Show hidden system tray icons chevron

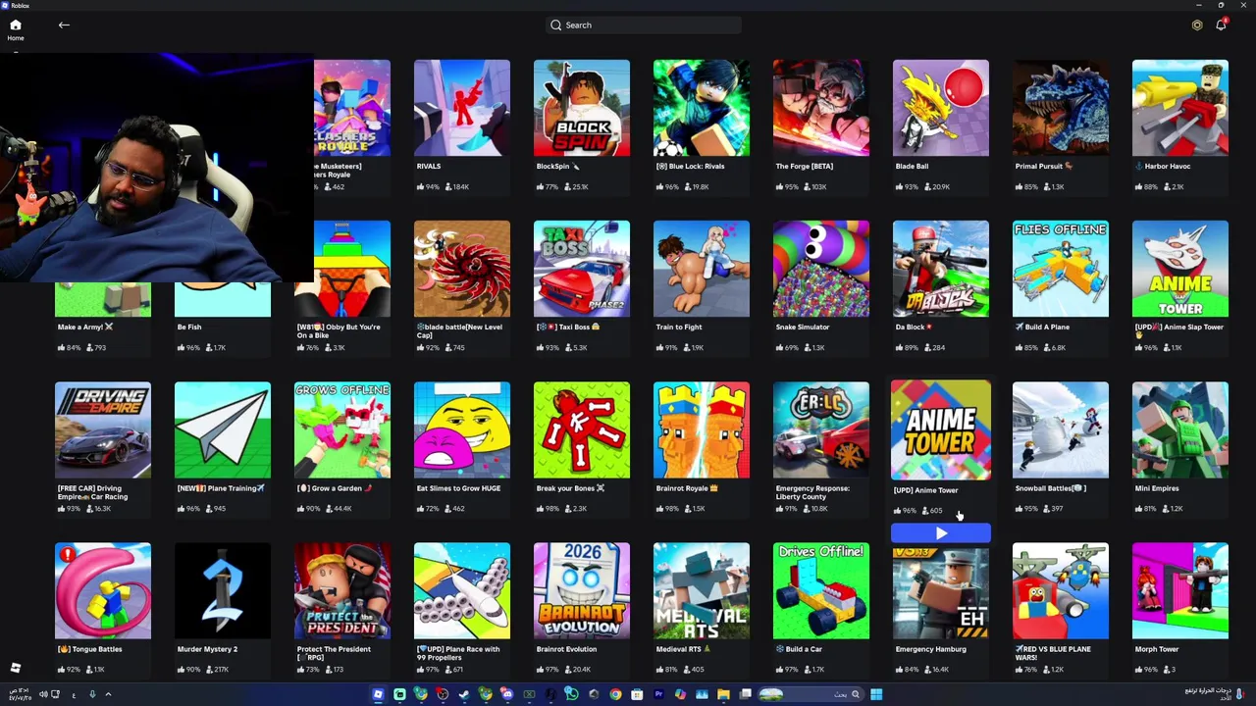pos(108,694)
